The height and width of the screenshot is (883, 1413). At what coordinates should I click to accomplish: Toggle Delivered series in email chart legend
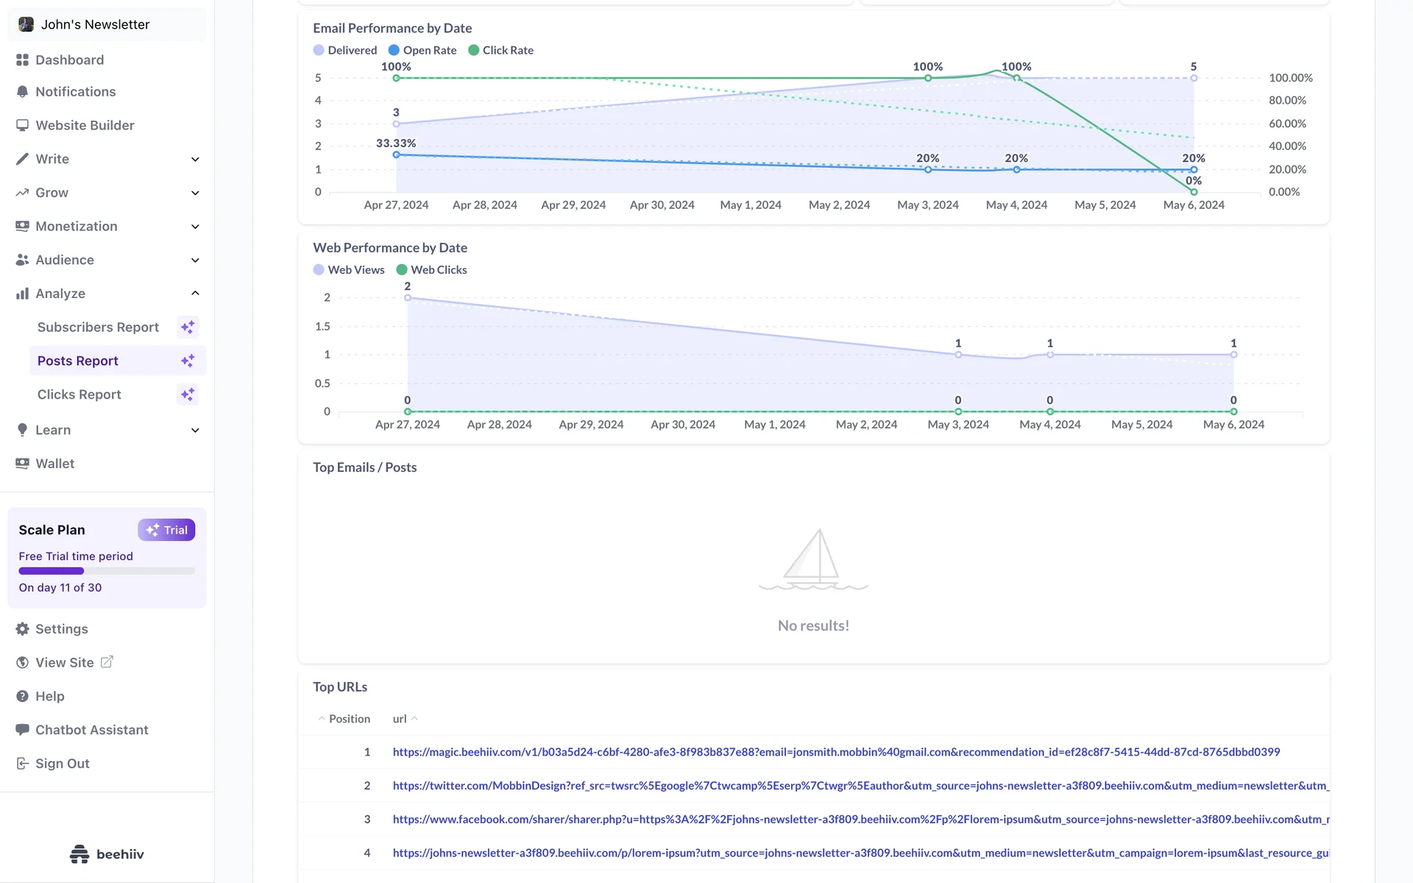344,50
